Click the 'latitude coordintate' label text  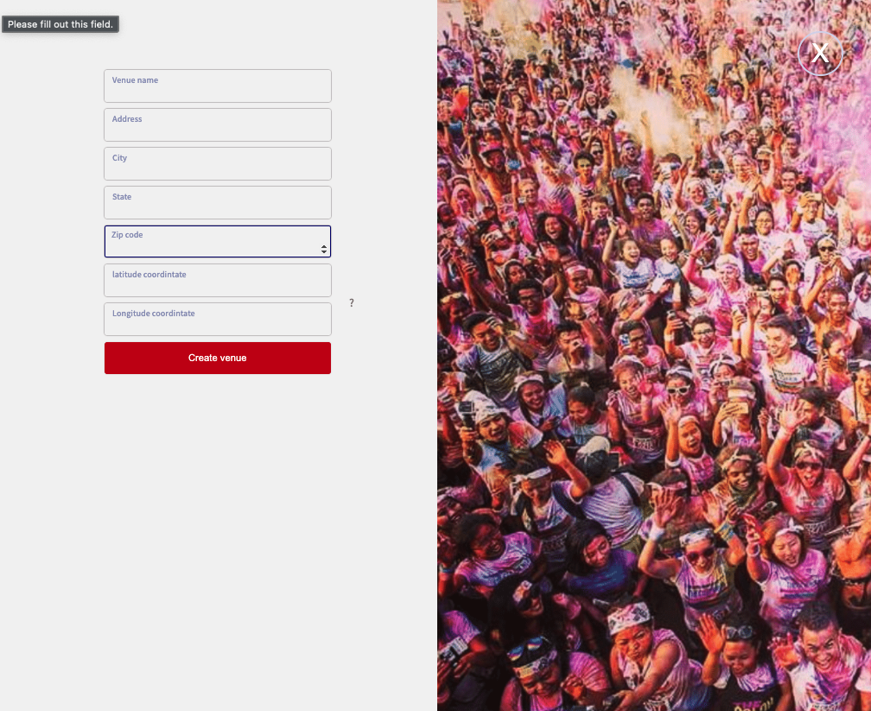click(x=149, y=275)
